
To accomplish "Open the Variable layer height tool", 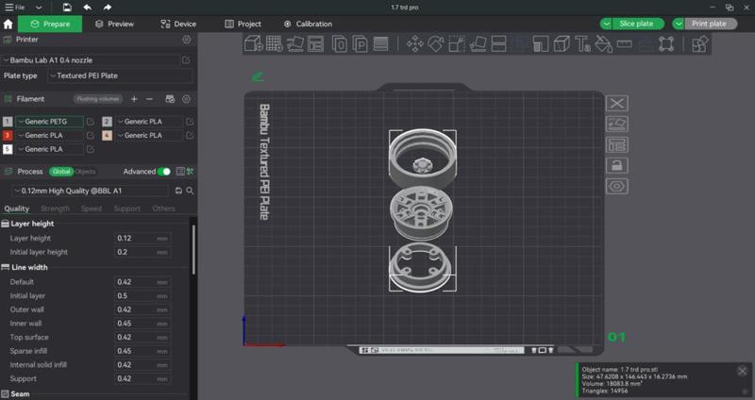I will (x=381, y=43).
